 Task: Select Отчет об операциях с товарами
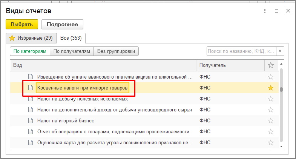tap(113, 131)
